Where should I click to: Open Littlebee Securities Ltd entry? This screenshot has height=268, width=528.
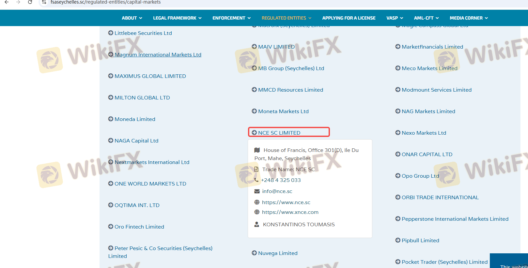click(x=143, y=33)
